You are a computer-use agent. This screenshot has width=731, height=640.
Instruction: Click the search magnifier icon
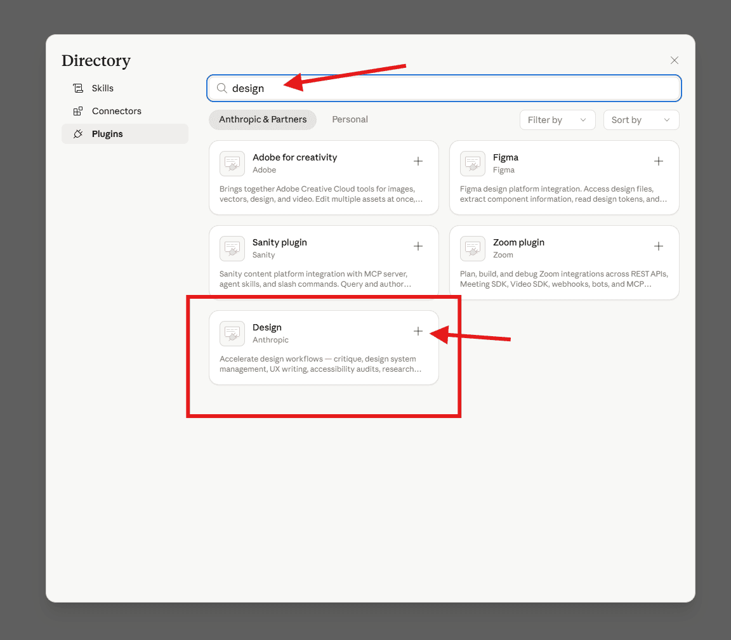click(222, 88)
